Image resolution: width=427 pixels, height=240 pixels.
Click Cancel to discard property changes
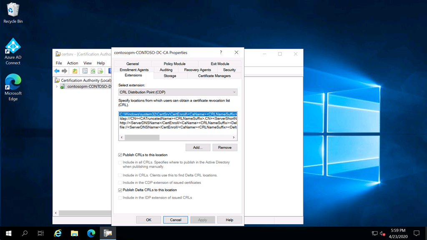(x=175, y=220)
